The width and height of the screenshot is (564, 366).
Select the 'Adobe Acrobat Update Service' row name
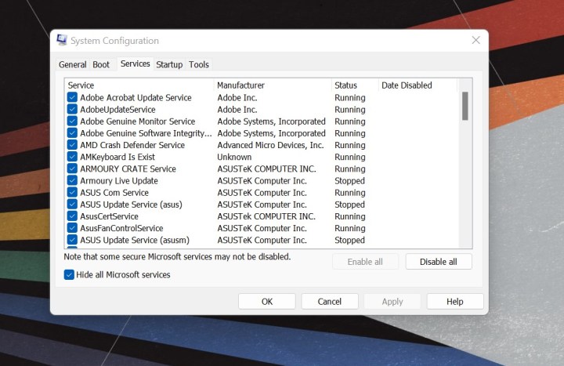136,97
